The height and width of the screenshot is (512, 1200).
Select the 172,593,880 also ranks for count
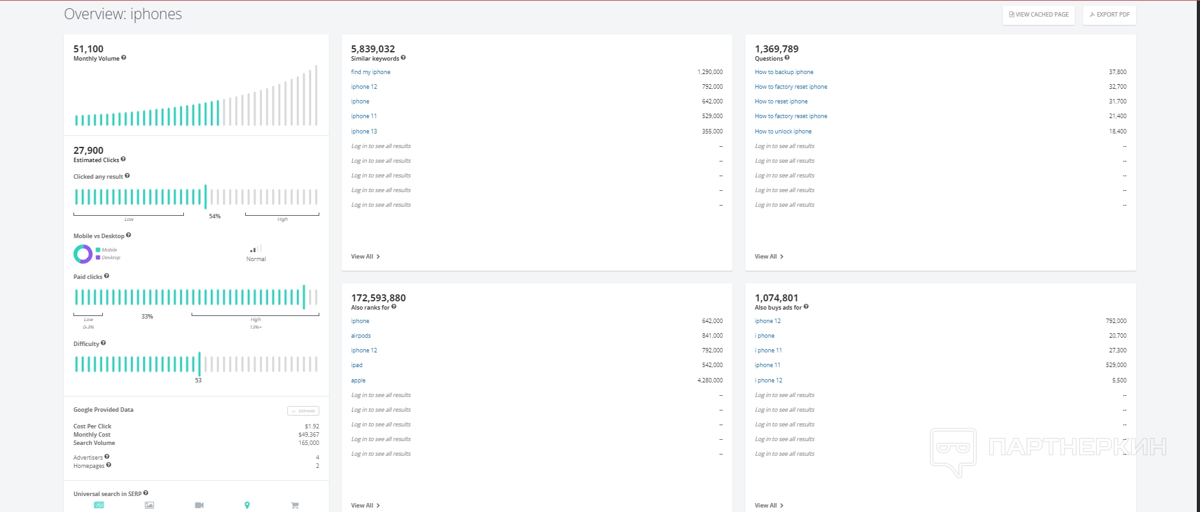[x=378, y=297]
